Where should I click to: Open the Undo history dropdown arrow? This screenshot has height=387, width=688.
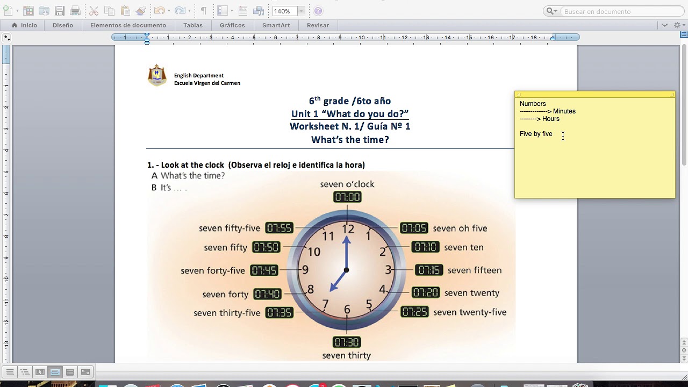(x=169, y=11)
